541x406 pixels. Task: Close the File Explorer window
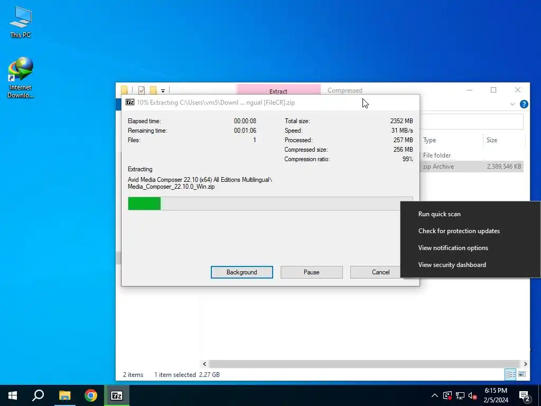[x=518, y=90]
